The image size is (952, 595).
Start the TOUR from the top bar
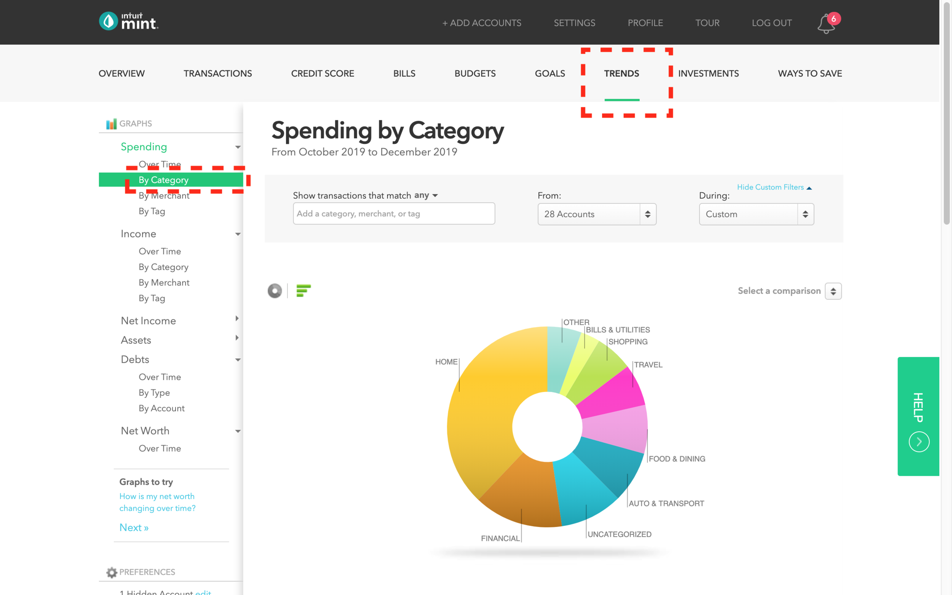707,23
